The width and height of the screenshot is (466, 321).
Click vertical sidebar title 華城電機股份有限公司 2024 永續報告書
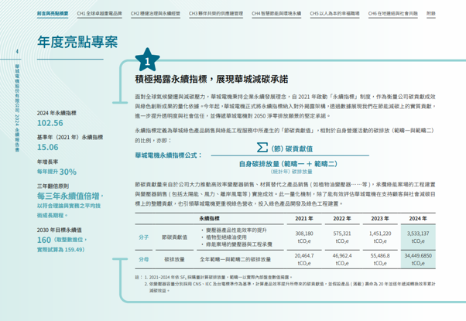coord(17,108)
